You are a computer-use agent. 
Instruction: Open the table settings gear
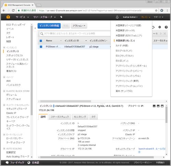[x=160, y=27]
